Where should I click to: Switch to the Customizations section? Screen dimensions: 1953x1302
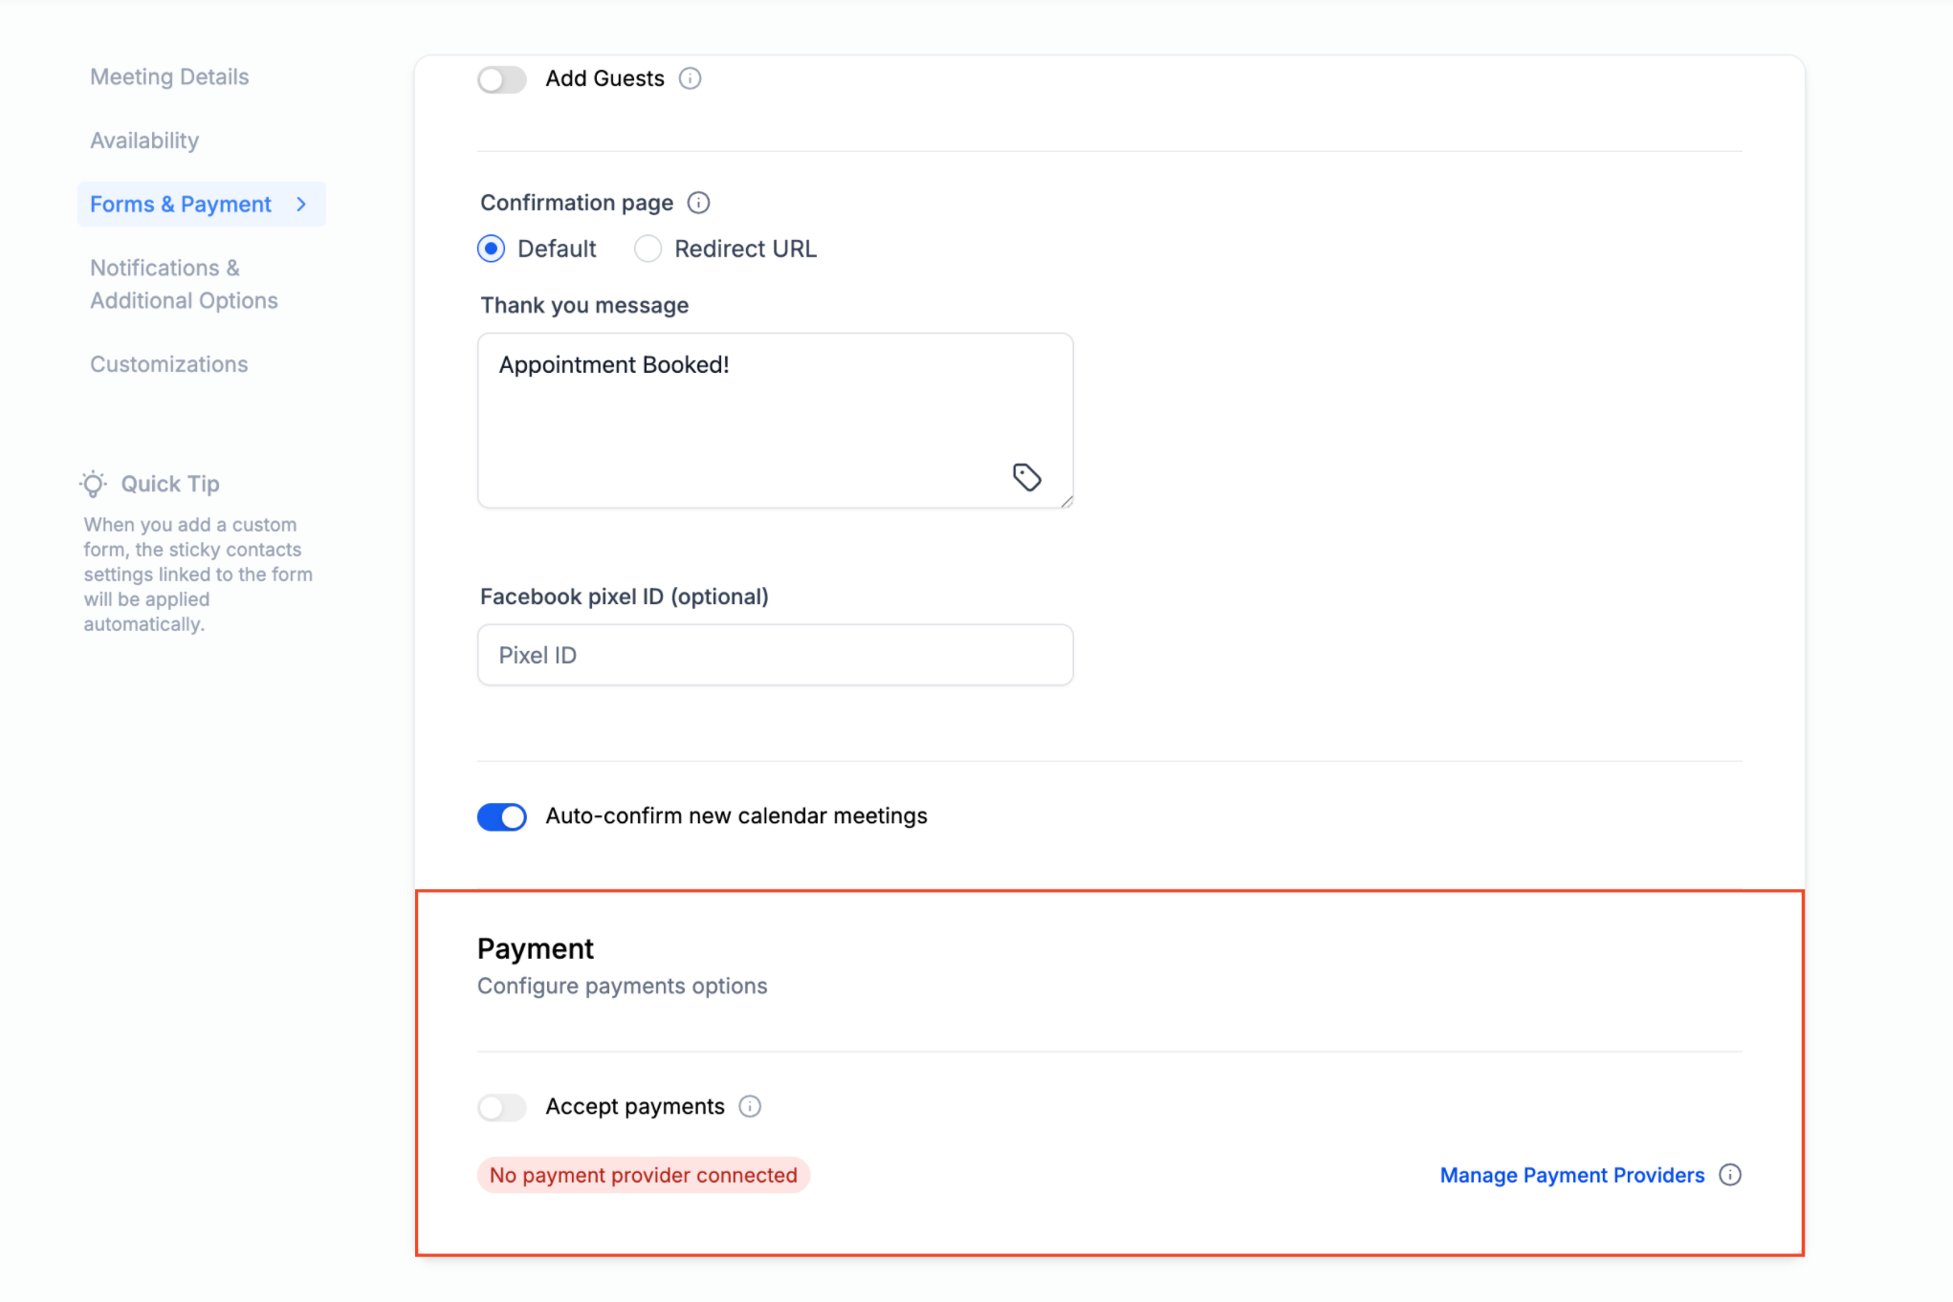(x=168, y=364)
